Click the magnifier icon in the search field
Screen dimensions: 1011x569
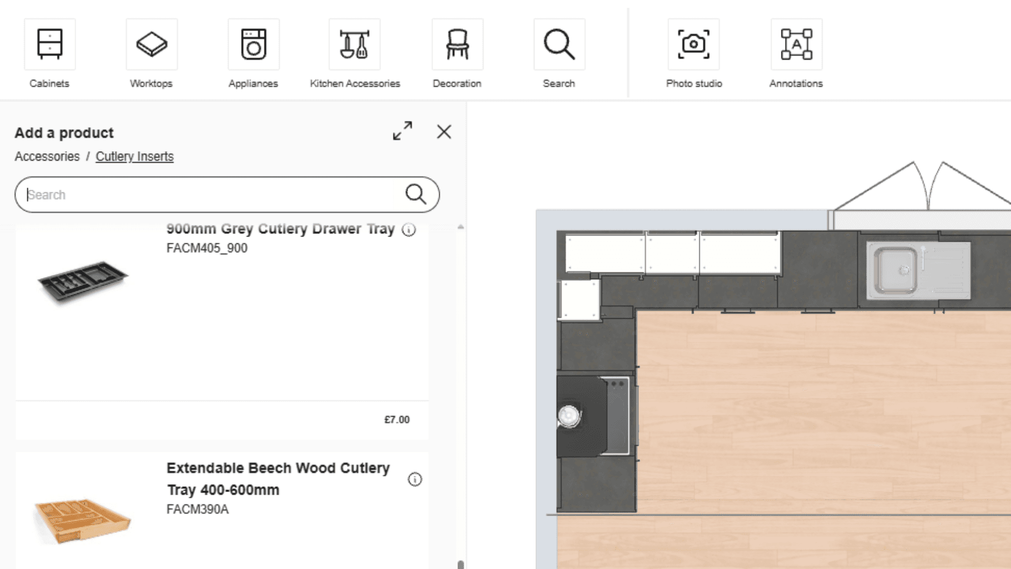pyautogui.click(x=415, y=194)
